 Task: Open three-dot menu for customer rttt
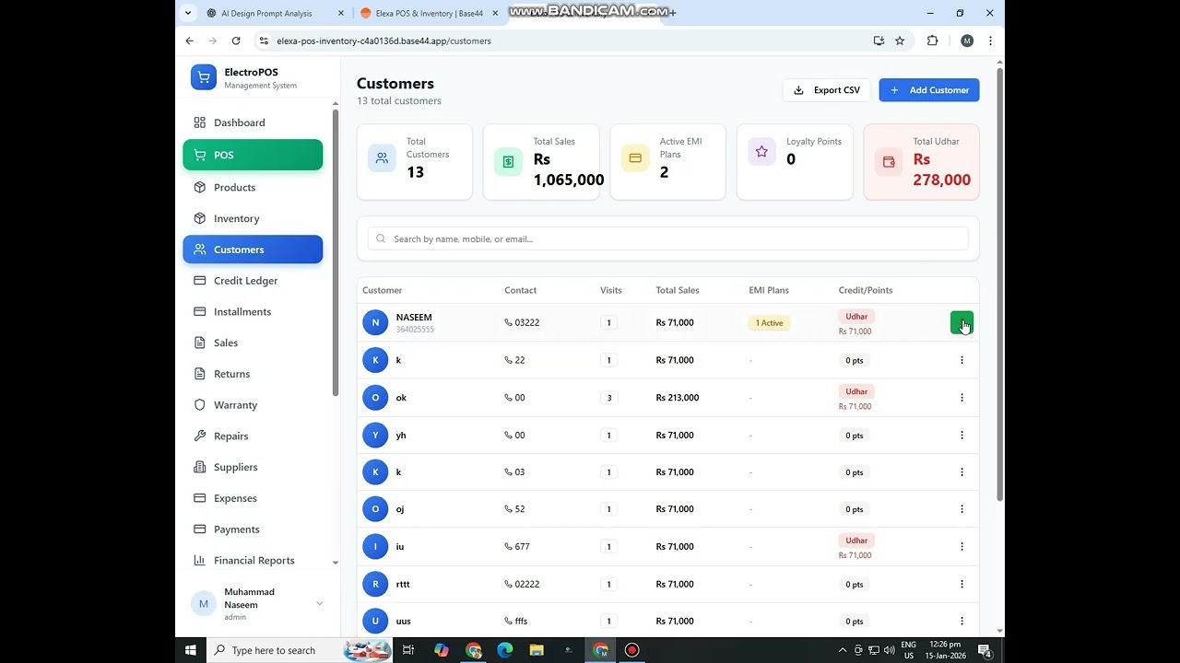[962, 584]
